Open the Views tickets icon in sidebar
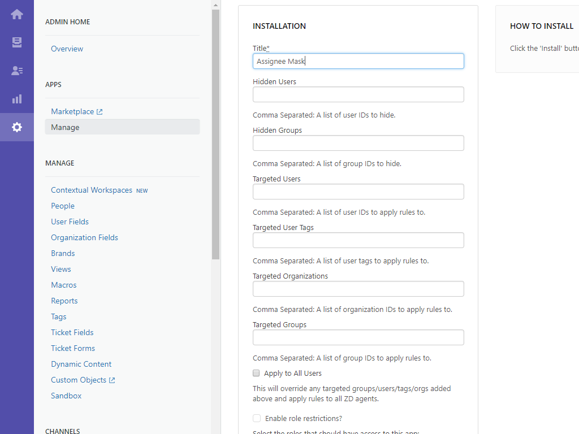The width and height of the screenshot is (579, 434). 17,42
